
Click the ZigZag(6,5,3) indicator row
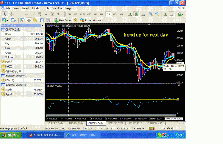coord(22,71)
